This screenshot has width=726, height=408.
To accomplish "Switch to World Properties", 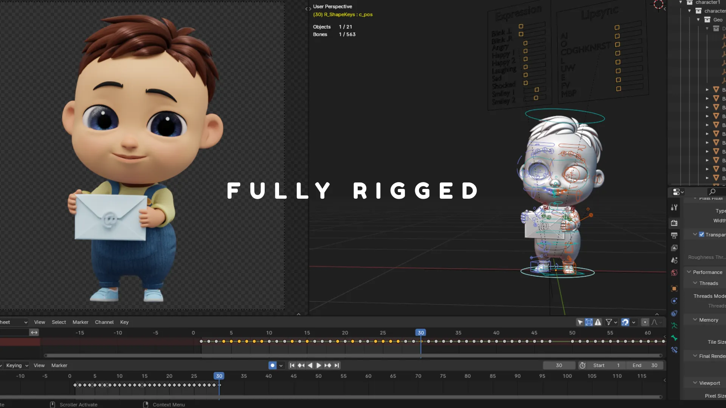I will [674, 273].
